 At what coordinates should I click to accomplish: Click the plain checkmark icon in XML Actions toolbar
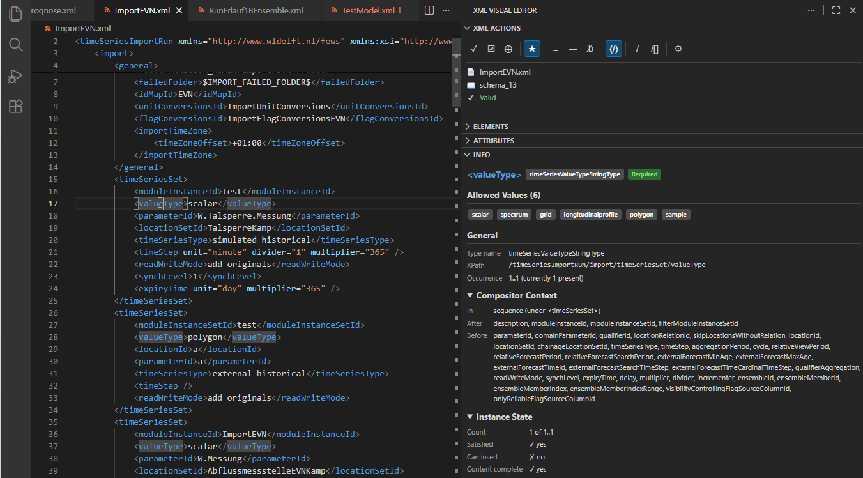(x=474, y=49)
